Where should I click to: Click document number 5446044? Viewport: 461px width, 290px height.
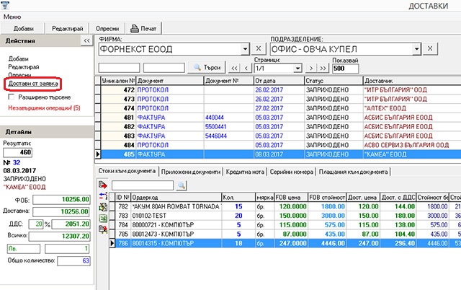pyautogui.click(x=216, y=136)
